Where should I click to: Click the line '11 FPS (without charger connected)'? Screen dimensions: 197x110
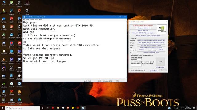[x=49, y=35]
